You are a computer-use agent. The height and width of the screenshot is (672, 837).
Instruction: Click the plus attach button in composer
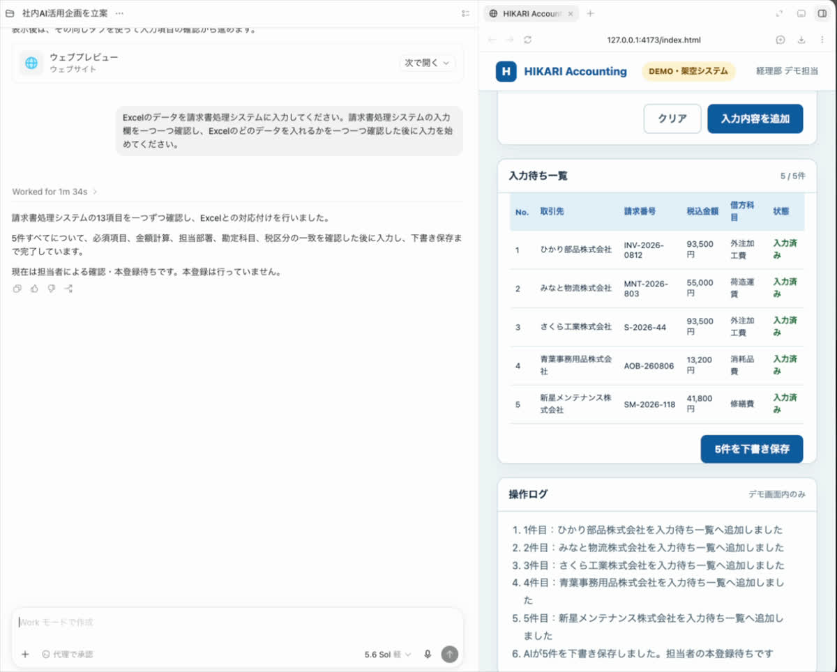click(25, 655)
